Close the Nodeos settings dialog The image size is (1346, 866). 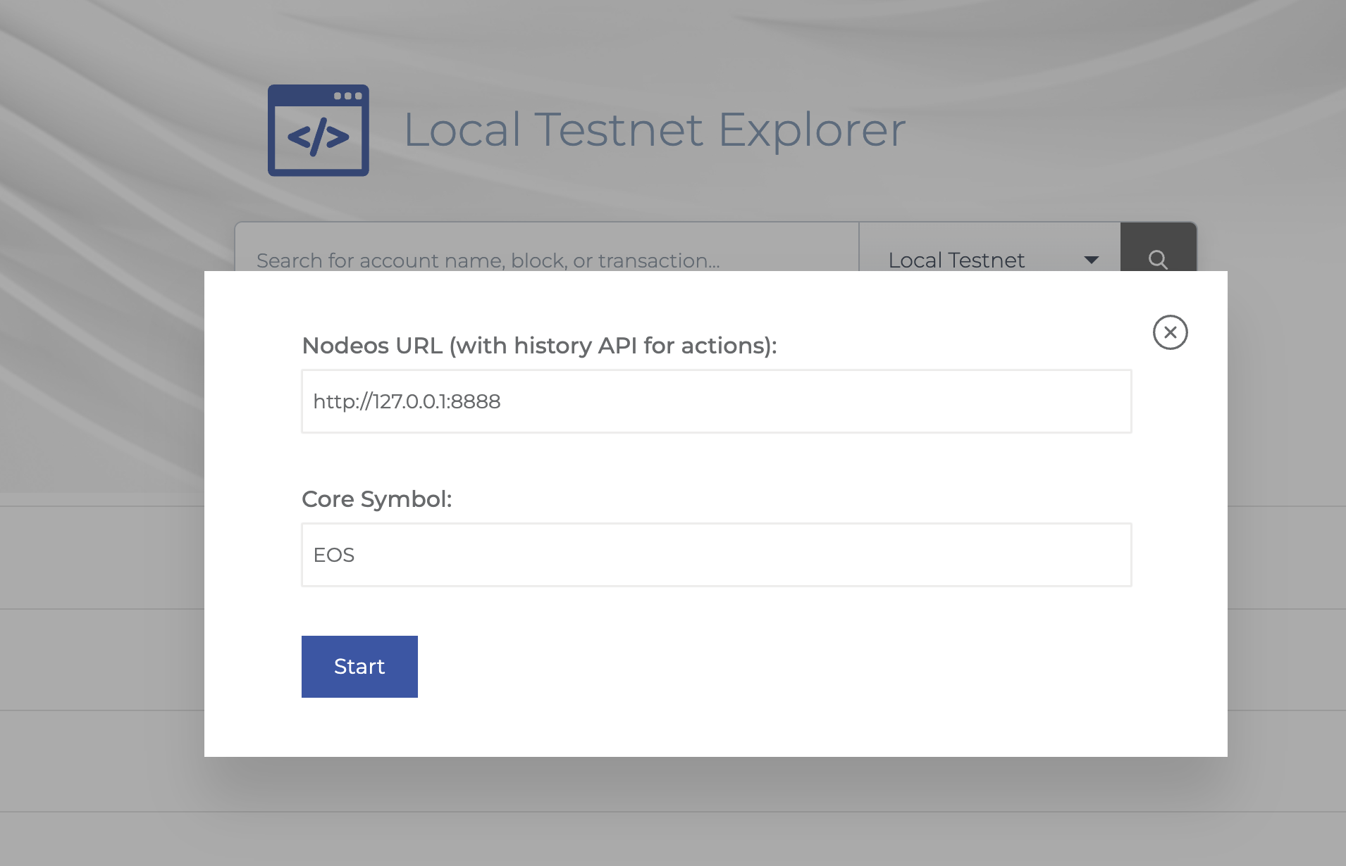point(1170,332)
